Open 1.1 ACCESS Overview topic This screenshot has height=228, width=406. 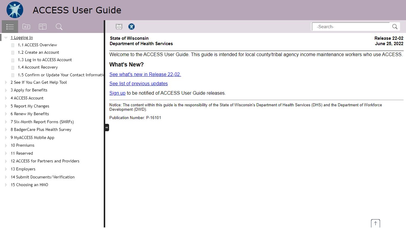pos(37,45)
